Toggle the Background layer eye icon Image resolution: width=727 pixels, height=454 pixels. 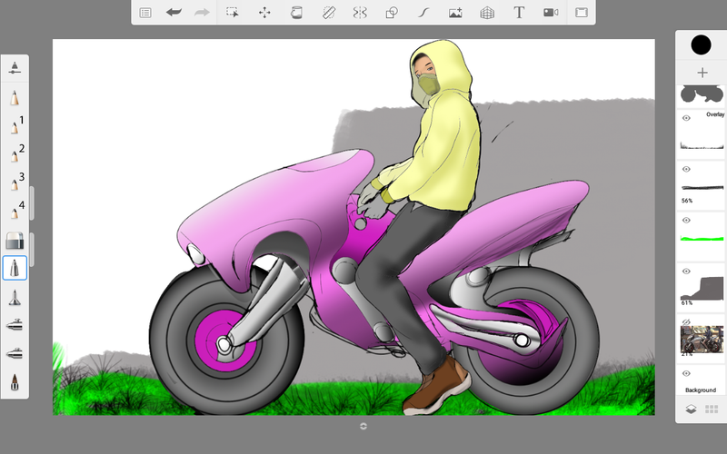click(687, 373)
